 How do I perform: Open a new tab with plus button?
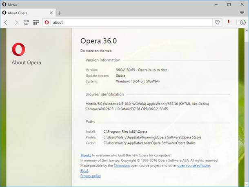(60, 13)
